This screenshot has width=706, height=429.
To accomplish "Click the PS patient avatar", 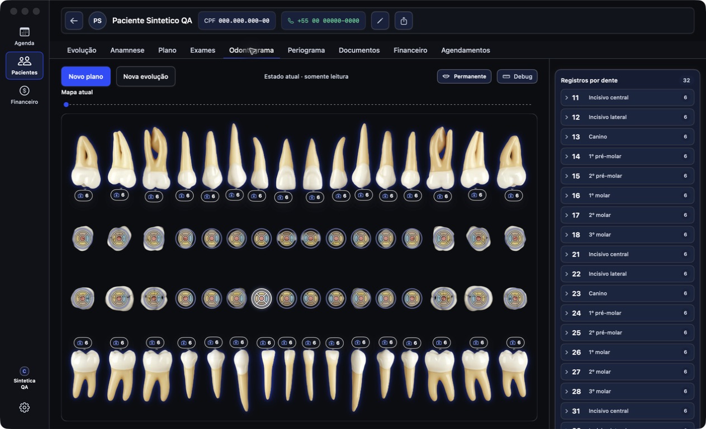I will tap(97, 21).
